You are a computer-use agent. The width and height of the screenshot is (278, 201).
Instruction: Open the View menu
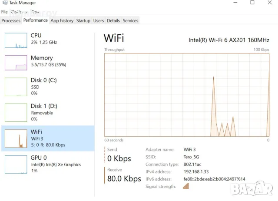pyautogui.click(x=35, y=12)
